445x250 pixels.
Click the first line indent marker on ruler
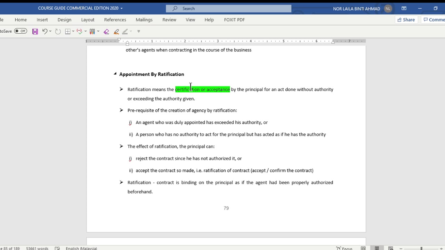click(x=119, y=40)
